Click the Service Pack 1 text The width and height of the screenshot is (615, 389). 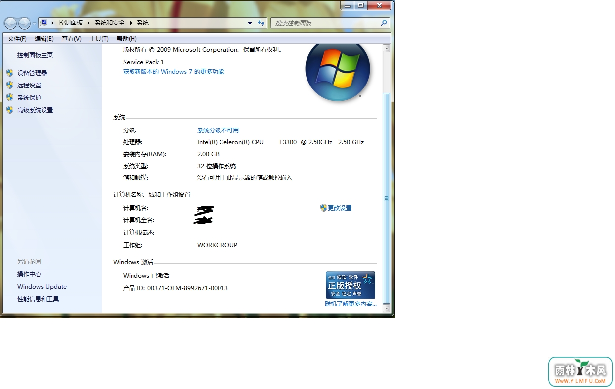point(143,62)
